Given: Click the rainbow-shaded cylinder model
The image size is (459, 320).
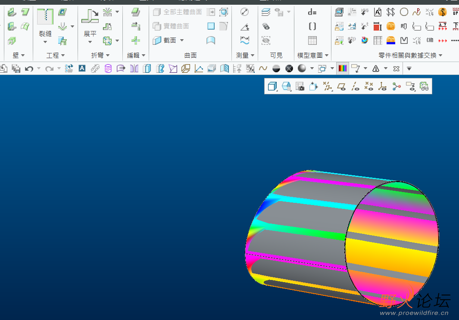Looking at the screenshot, I should [342, 238].
